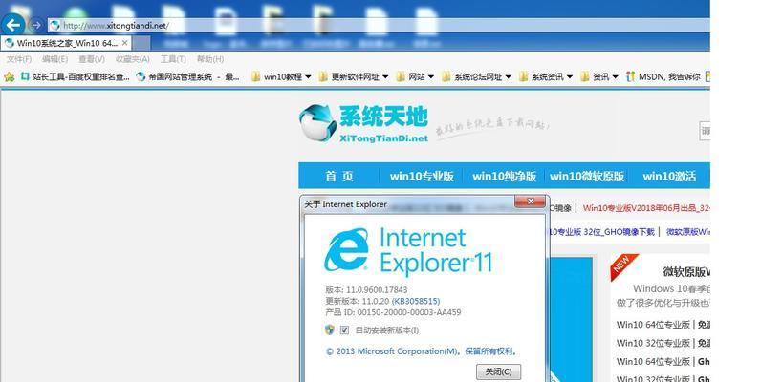
Task: Expand the 更新软件网址 dropdown arrow
Action: pos(385,77)
